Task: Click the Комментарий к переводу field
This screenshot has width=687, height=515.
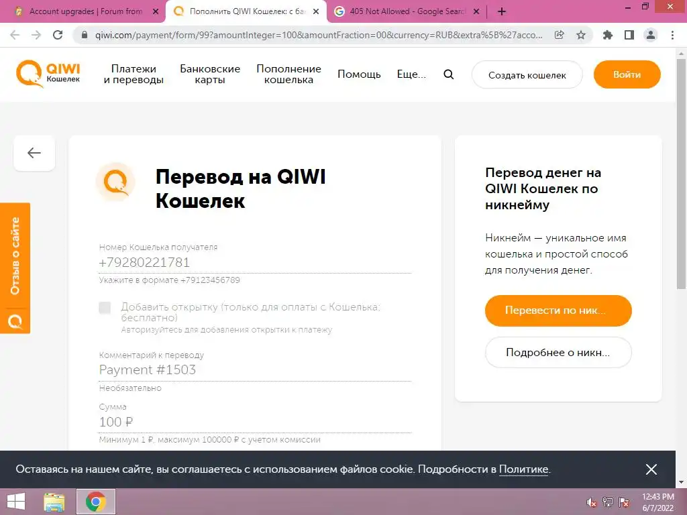Action: (x=255, y=370)
